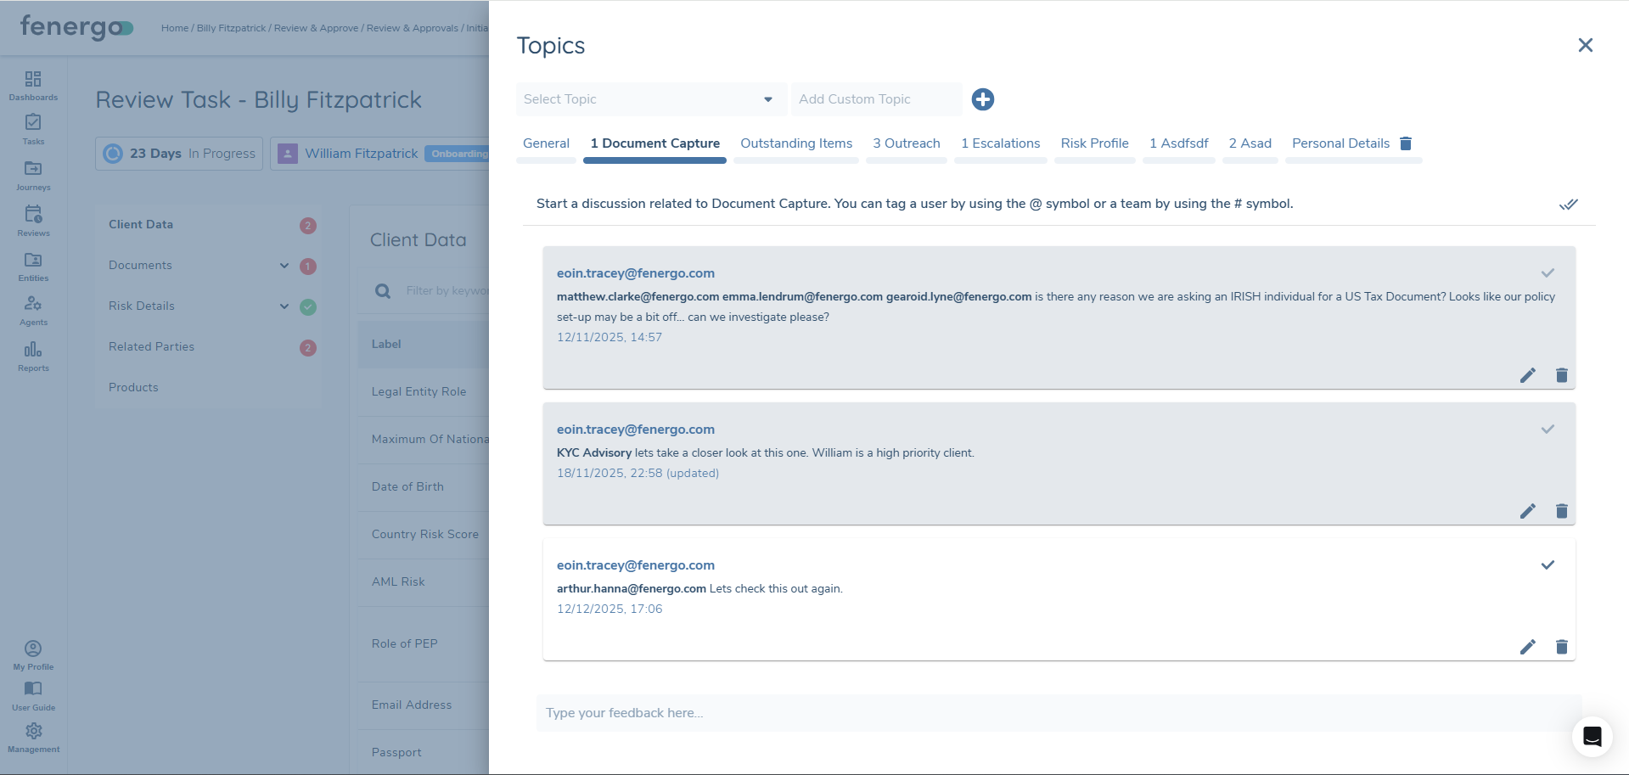Select the Tasks icon in sidebar
Image resolution: width=1629 pixels, height=775 pixels.
tap(33, 129)
